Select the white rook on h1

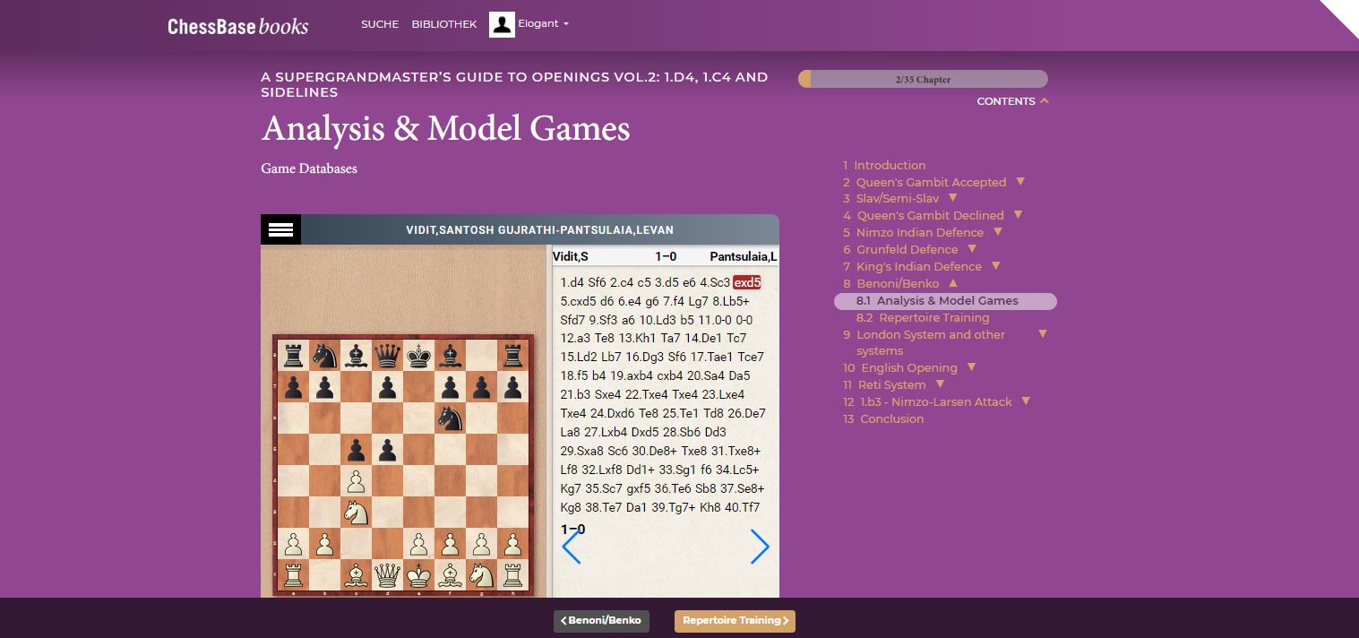click(x=513, y=573)
